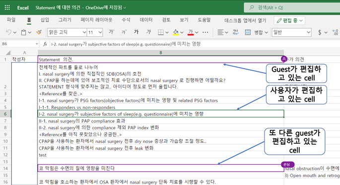This screenshot has height=185, width=340.
Task: Open undo history dropdown arrow
Action: point(15,32)
